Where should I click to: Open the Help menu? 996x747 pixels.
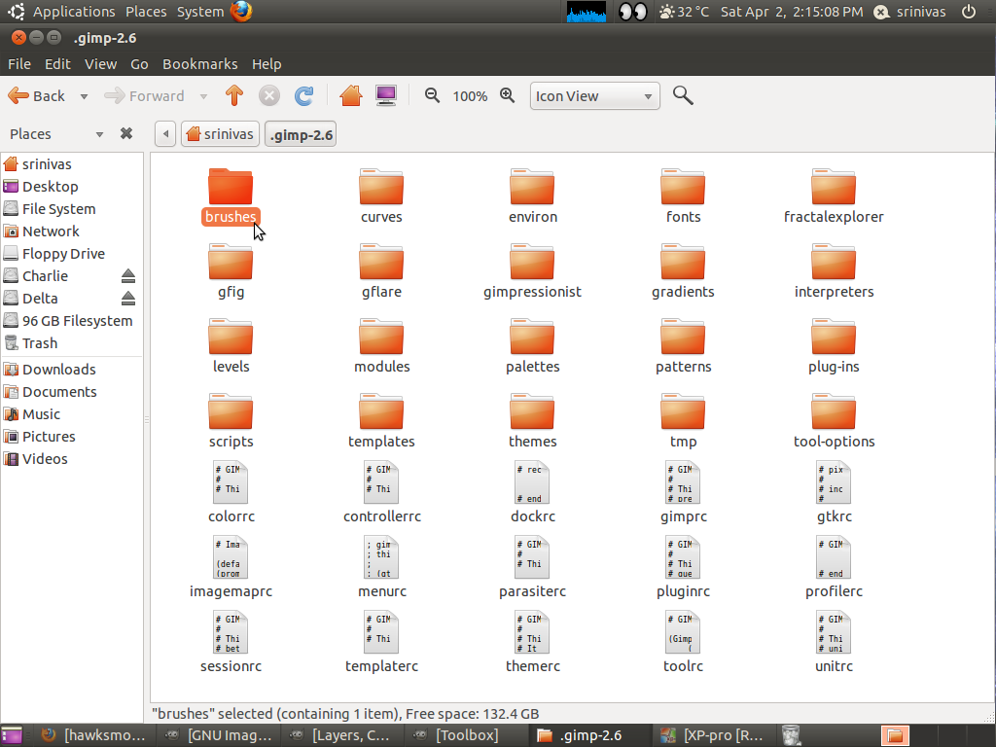coord(267,64)
